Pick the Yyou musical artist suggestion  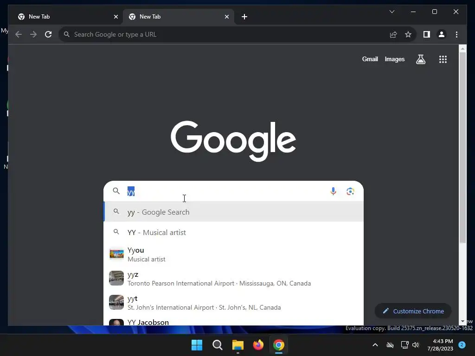point(234,254)
